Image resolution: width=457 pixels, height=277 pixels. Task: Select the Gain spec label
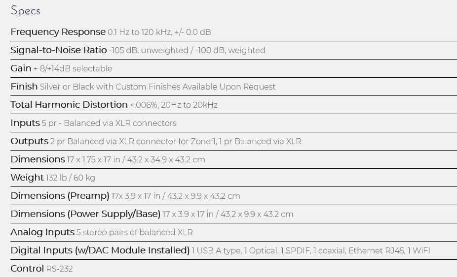tap(21, 68)
